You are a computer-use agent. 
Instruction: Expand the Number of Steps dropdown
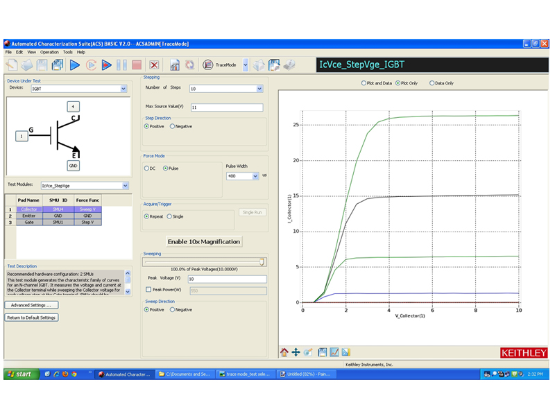pyautogui.click(x=259, y=89)
